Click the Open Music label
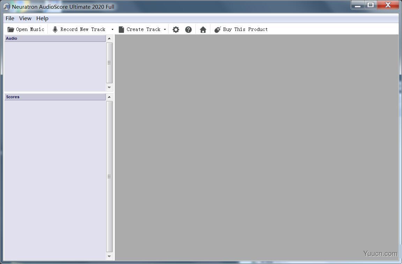Screen dimensions: 402x264 (x=30, y=29)
